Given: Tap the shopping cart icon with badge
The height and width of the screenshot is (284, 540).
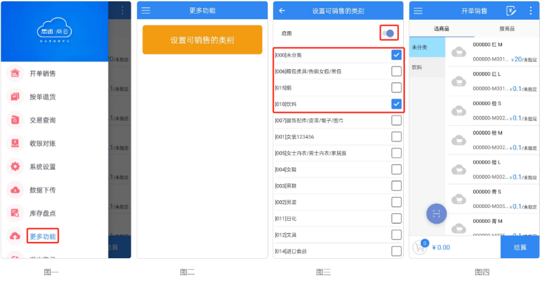Looking at the screenshot, I should click(x=421, y=247).
